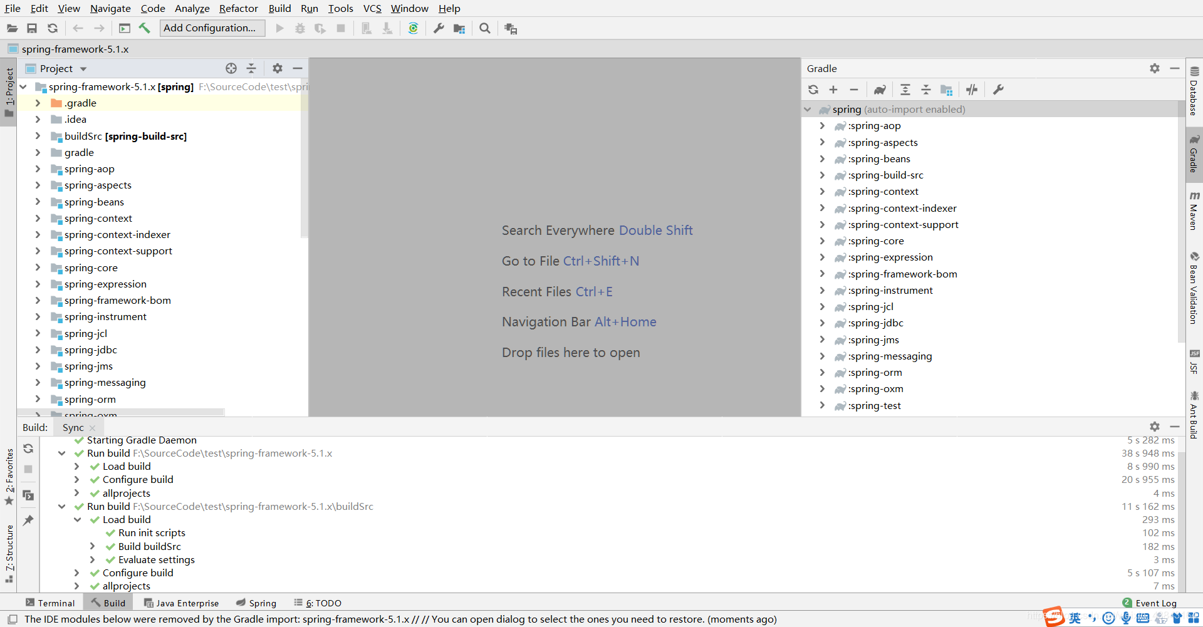Viewport: 1203px width, 627px height.
Task: Click the microphone icon in system tray
Action: tap(1126, 618)
